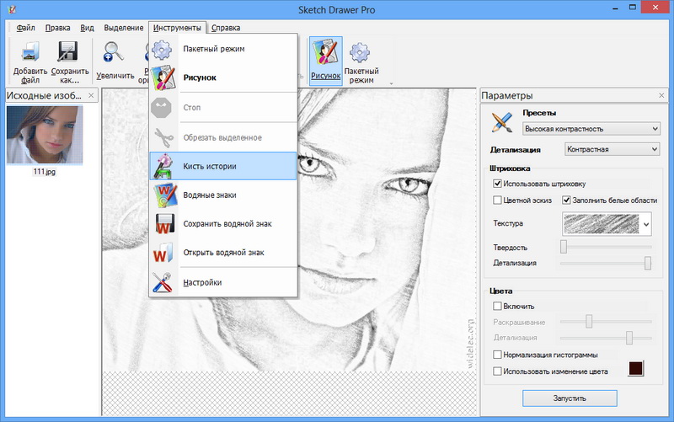The height and width of the screenshot is (422, 674).
Task: Click the Открыть водяной знак icon
Action: (x=163, y=253)
